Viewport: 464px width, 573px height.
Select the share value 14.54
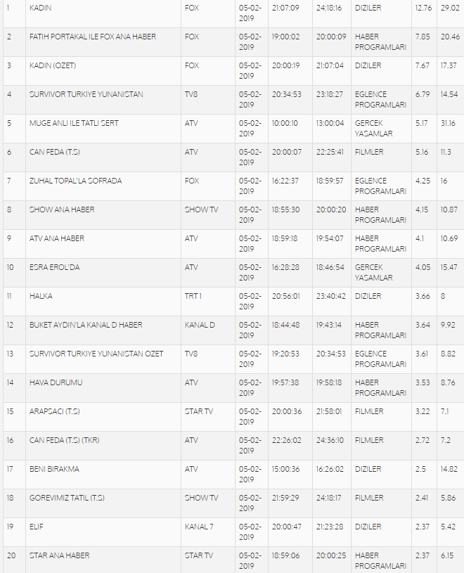tap(449, 94)
